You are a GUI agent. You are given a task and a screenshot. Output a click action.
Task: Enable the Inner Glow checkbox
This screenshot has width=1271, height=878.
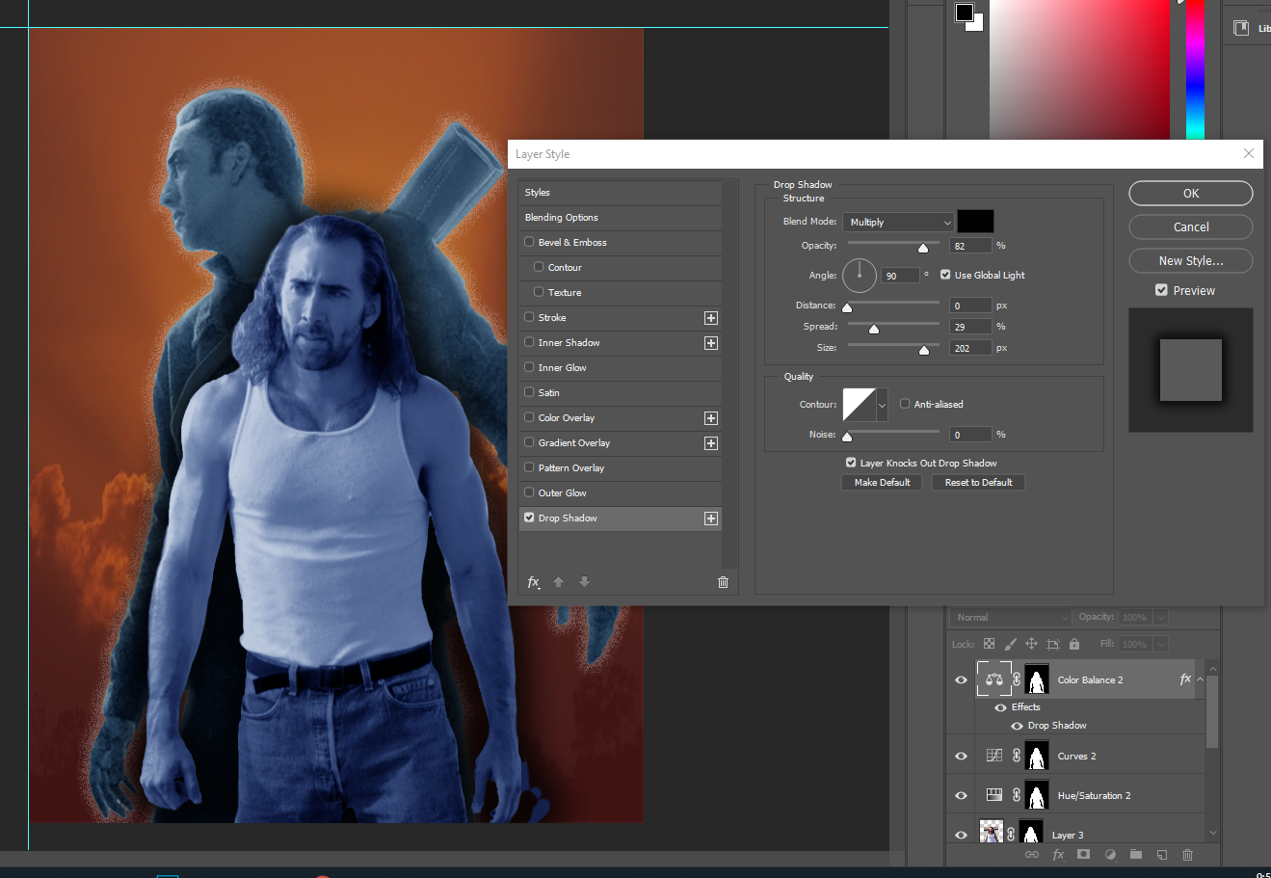point(529,367)
